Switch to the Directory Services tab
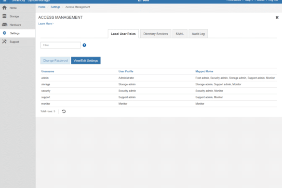Image resolution: width=282 pixels, height=188 pixels. coord(156,34)
